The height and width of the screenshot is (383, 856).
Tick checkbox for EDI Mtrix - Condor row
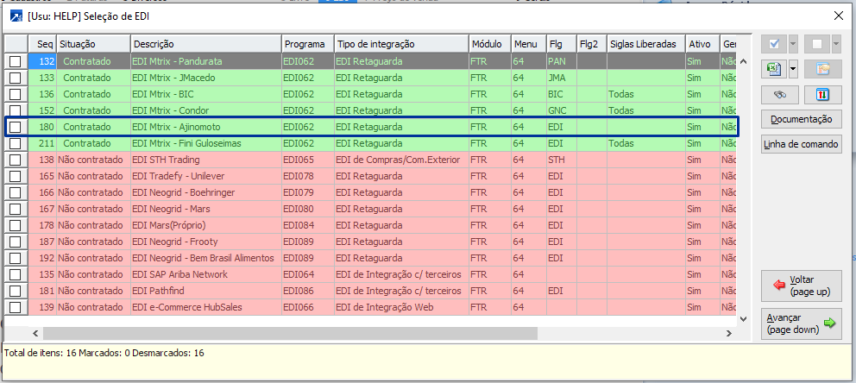pos(16,110)
